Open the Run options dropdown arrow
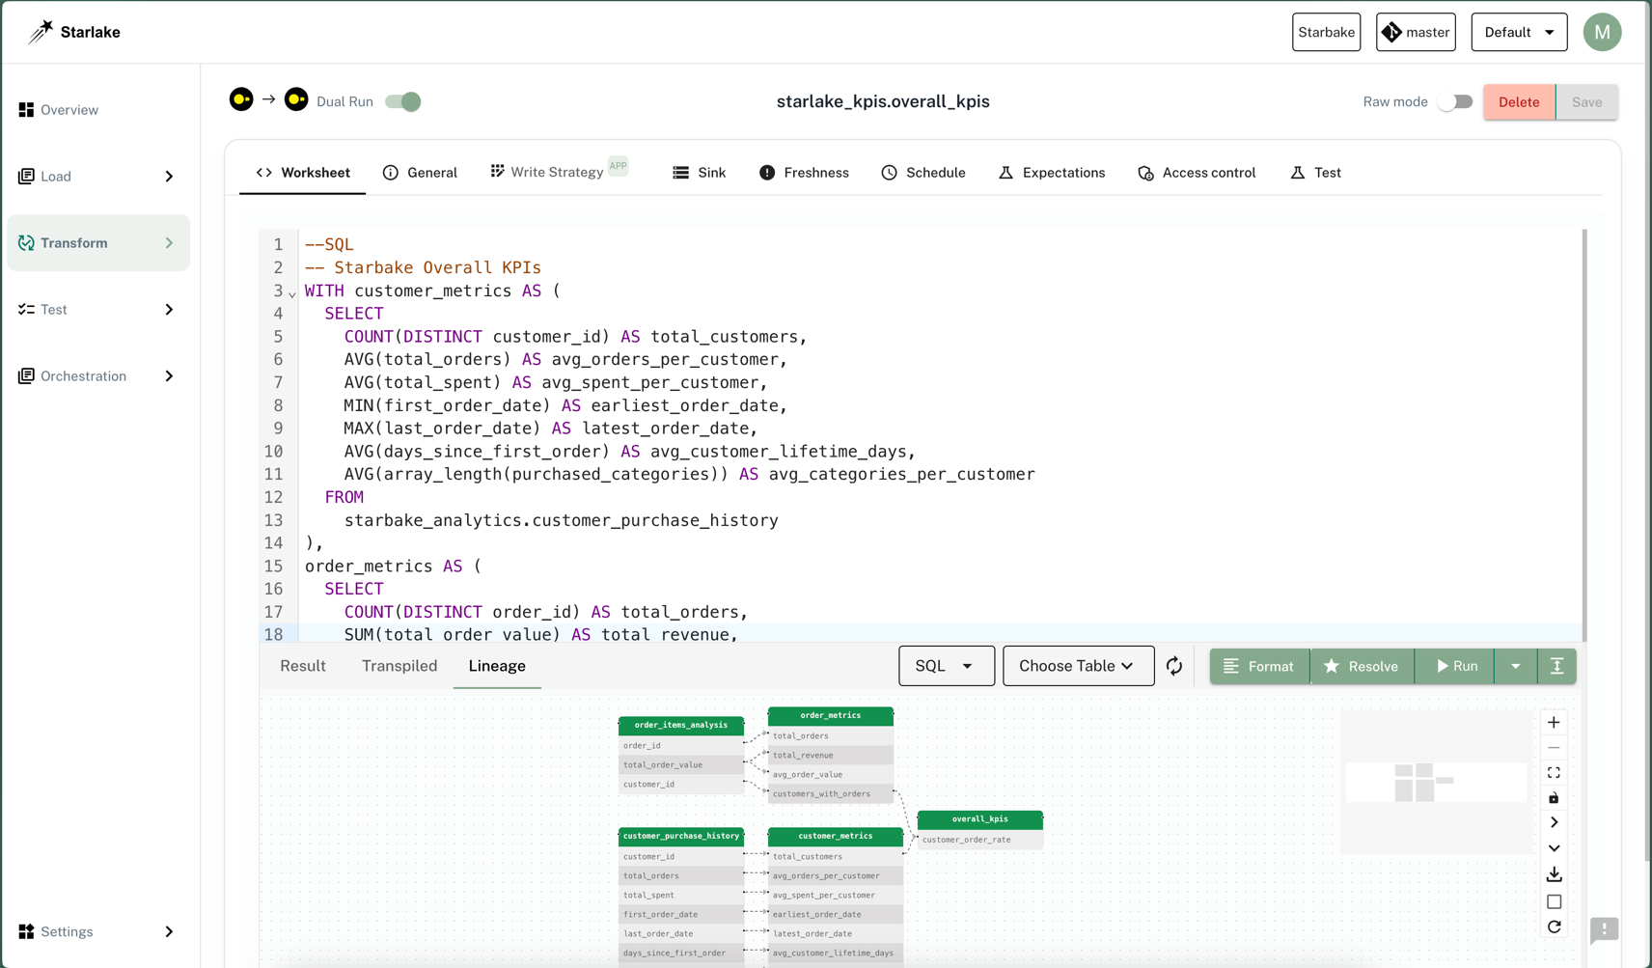Screen dimensions: 1652x968 tap(1515, 666)
